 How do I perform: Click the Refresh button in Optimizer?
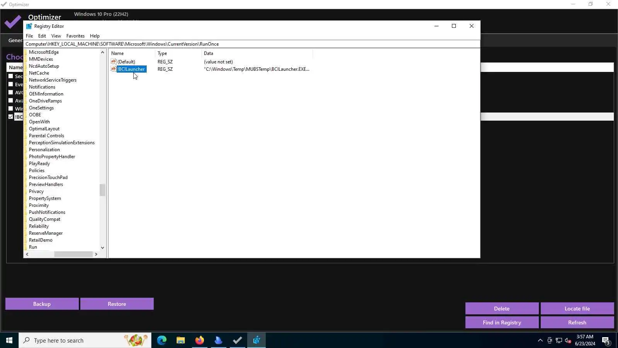(577, 322)
